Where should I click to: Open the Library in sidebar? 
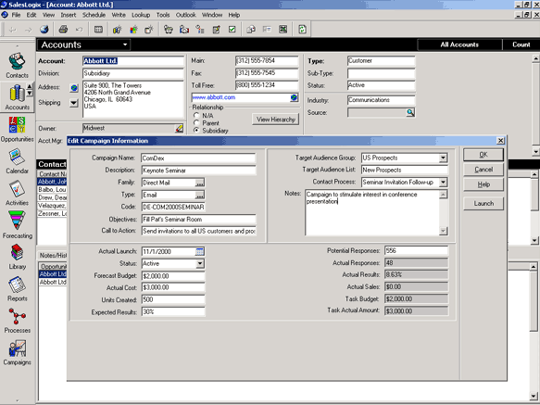[x=17, y=257]
